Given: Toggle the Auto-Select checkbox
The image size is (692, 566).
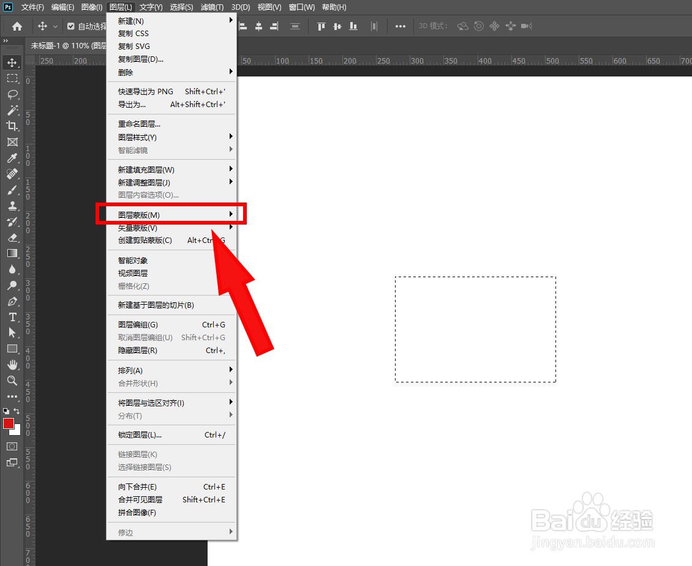Looking at the screenshot, I should click(70, 26).
